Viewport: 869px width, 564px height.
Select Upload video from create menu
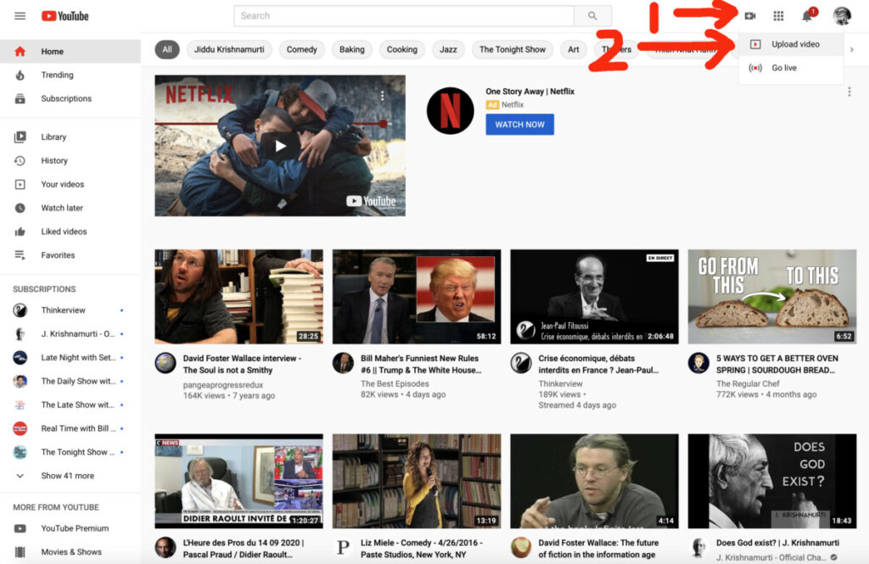pos(791,44)
